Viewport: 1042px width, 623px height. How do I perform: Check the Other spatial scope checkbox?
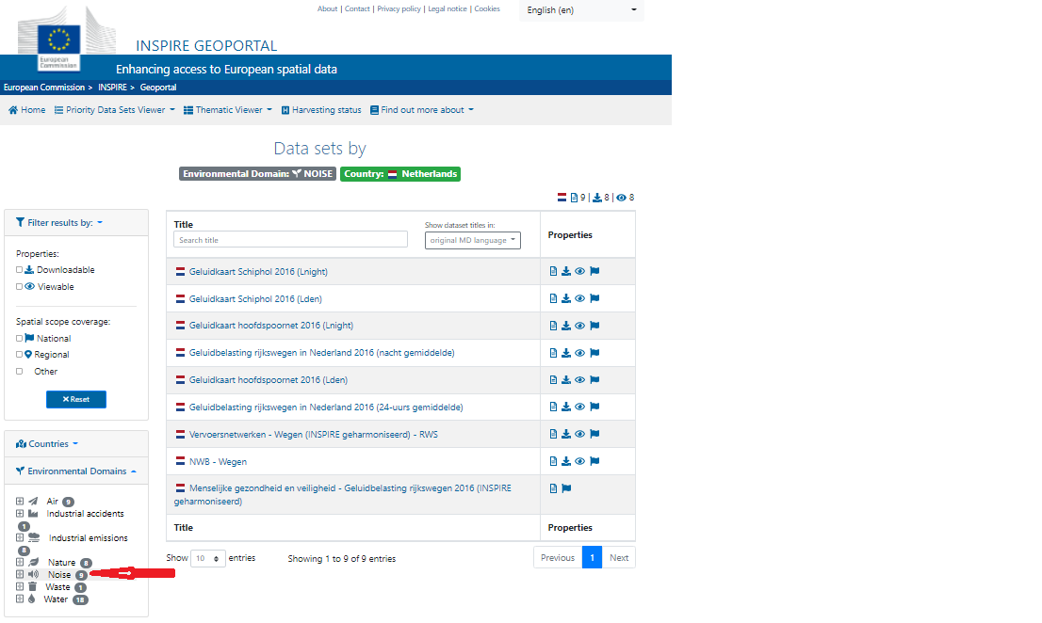[x=19, y=372]
